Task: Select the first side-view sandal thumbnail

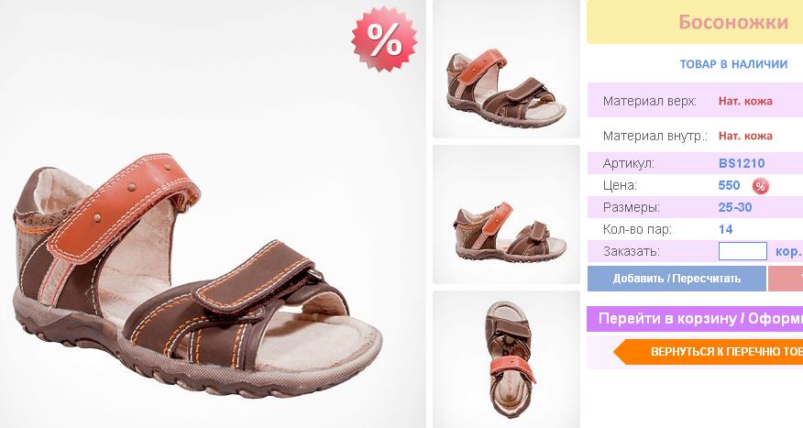Action: point(506,69)
